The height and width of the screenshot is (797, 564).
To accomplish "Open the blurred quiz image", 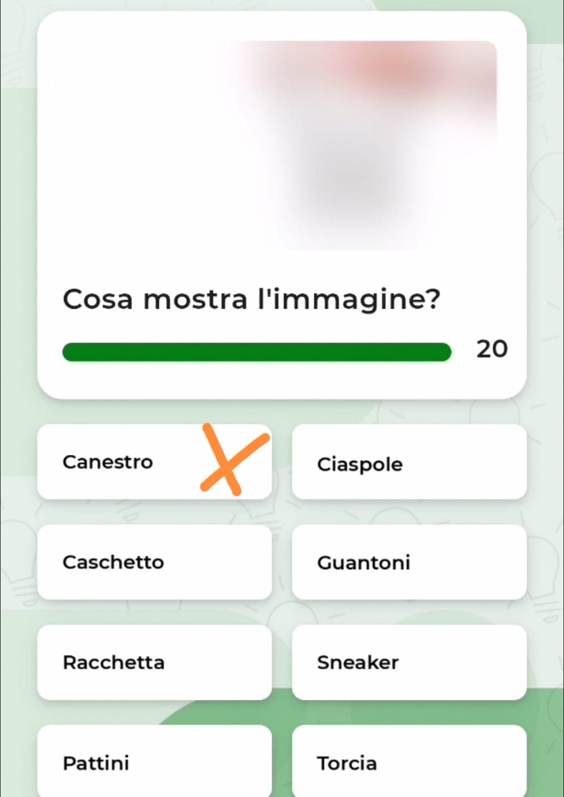I will pyautogui.click(x=282, y=145).
